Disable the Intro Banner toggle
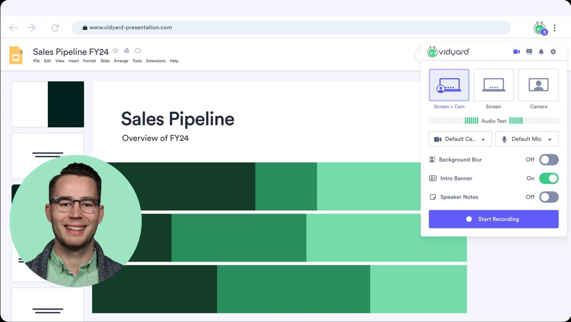Viewport: 571px width, 322px height. tap(548, 178)
